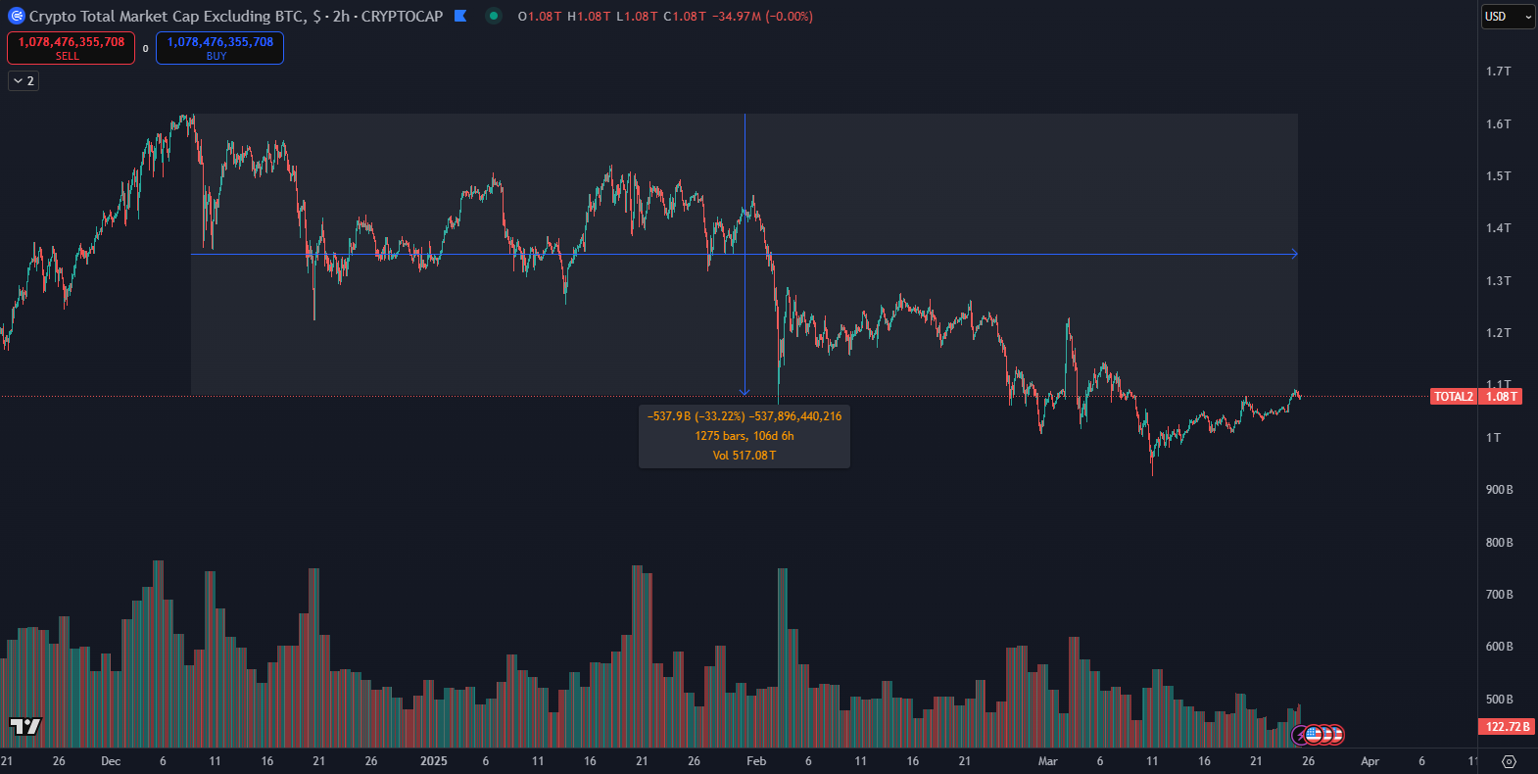Open chart settings hexagon icon
The height and width of the screenshot is (774, 1538).
coord(1509,761)
